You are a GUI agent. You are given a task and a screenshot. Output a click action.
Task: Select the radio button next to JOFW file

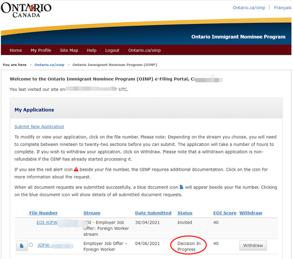pyautogui.click(x=31, y=245)
